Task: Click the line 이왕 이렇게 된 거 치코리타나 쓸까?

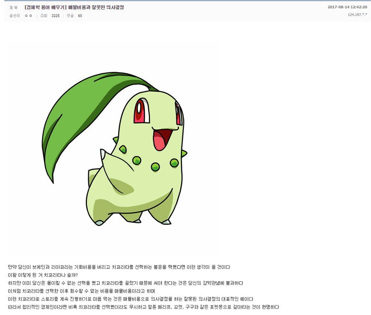Action: [x=43, y=275]
